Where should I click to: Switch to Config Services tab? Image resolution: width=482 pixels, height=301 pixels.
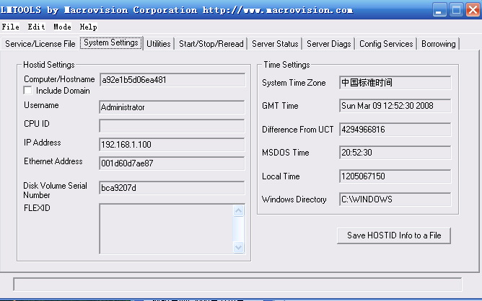click(x=386, y=44)
